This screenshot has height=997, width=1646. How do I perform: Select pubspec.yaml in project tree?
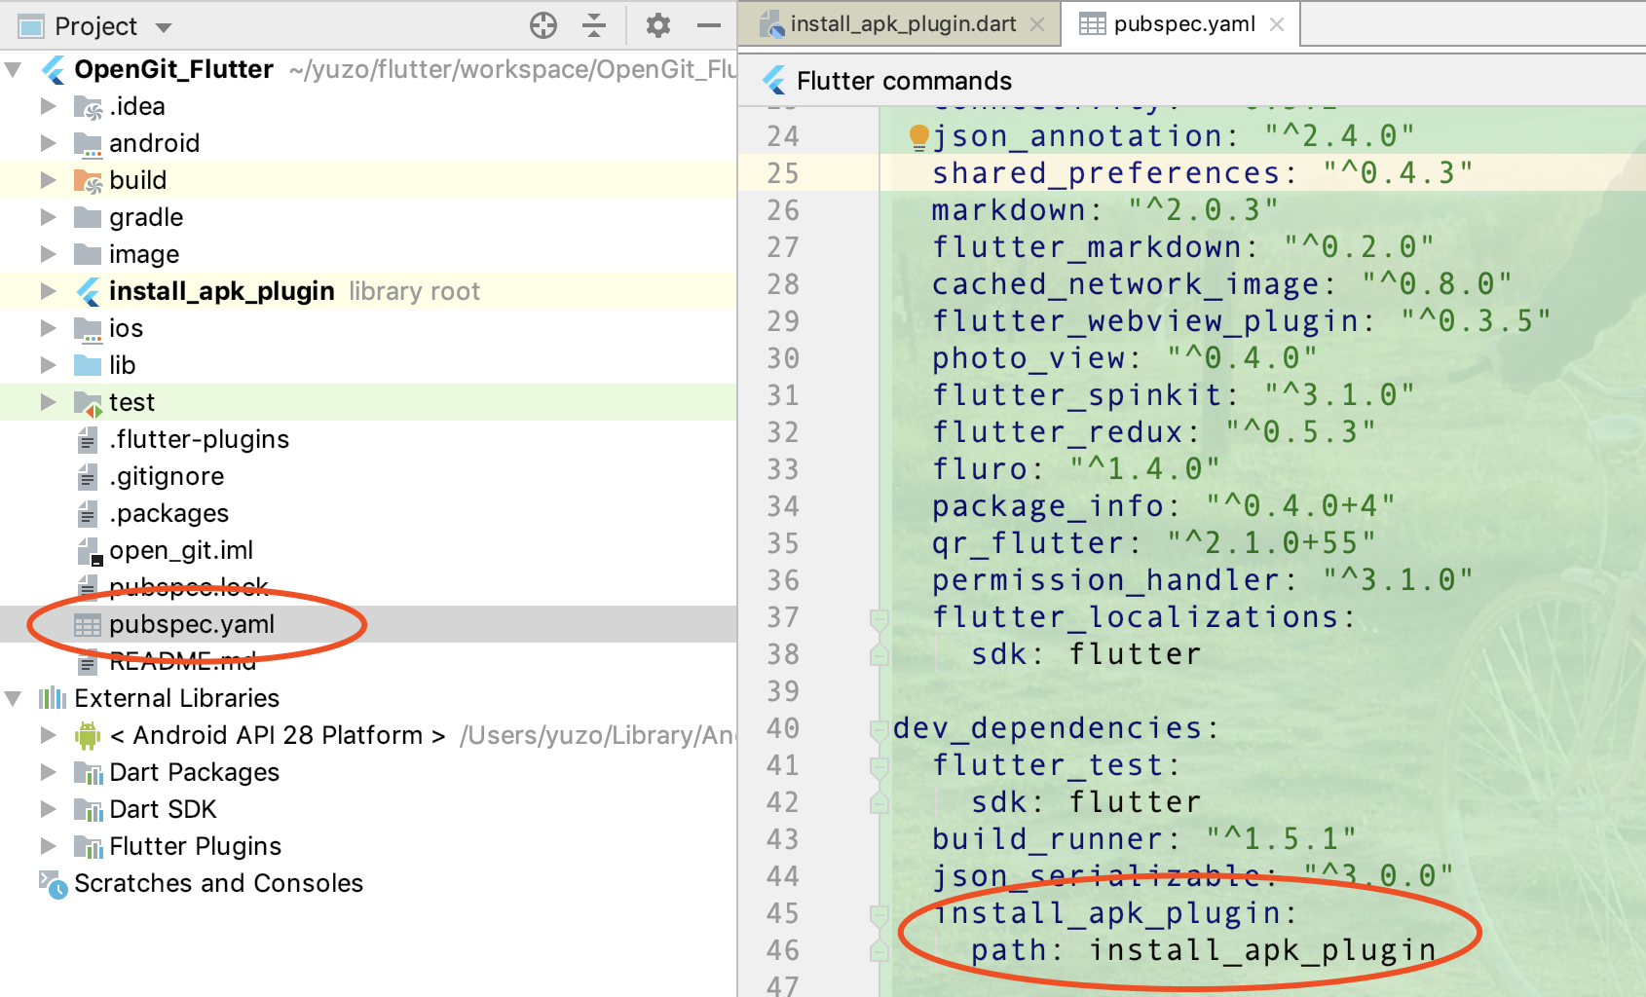pos(192,624)
